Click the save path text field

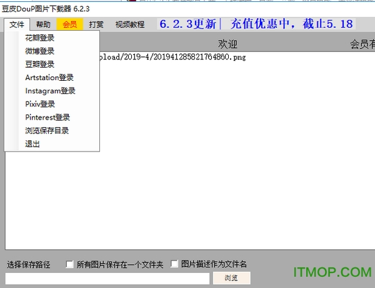(107, 279)
